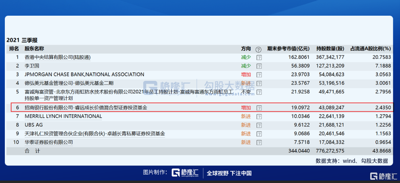This screenshot has width=400, height=183.
Task: Click 新进 in MERRILL LYNCH row
Action: click(246, 116)
